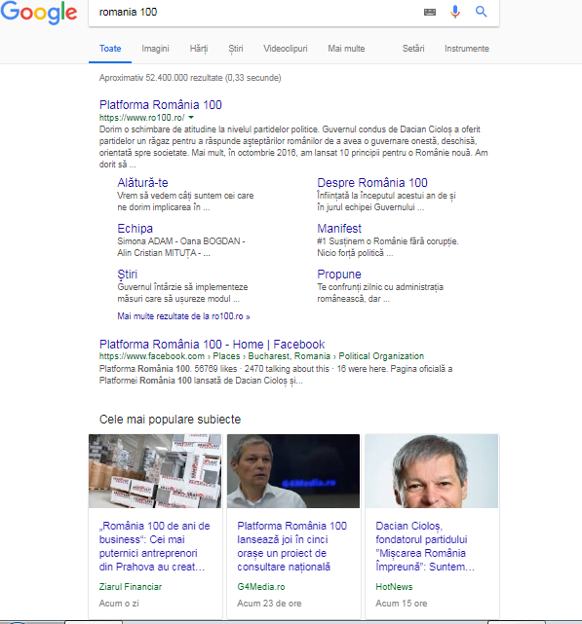The image size is (582, 624).
Task: Open the on-screen keyboard icon
Action: coord(429,12)
